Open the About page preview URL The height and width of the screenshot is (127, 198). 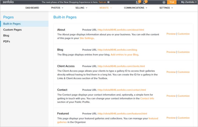click(121, 30)
